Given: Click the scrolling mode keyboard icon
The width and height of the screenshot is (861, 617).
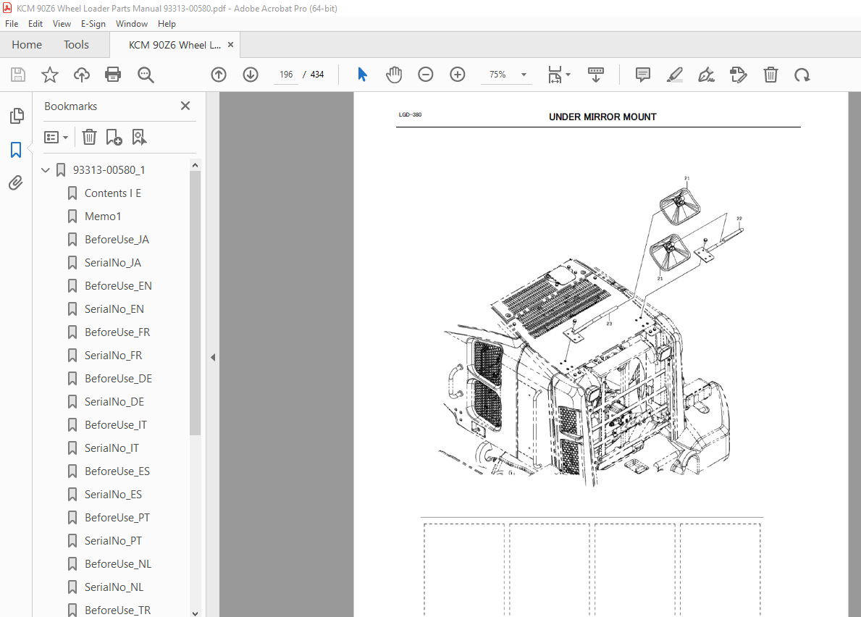Looking at the screenshot, I should (596, 75).
